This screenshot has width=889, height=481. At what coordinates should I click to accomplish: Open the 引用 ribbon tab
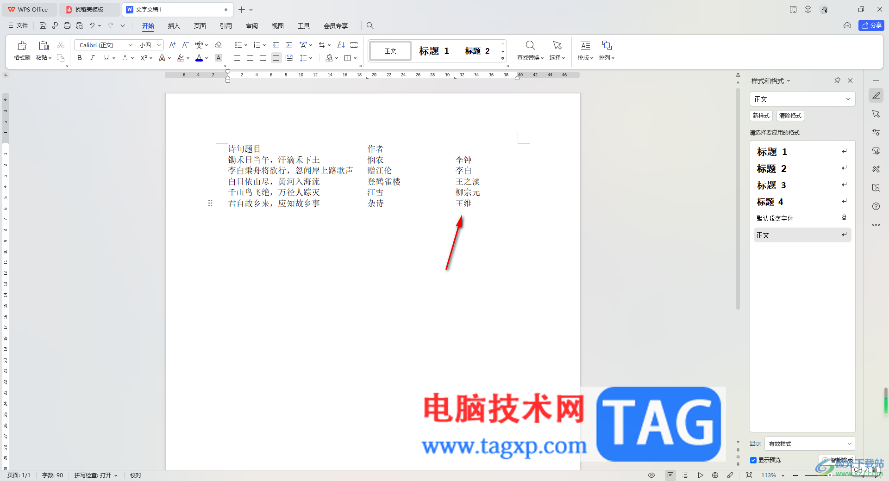[225, 26]
